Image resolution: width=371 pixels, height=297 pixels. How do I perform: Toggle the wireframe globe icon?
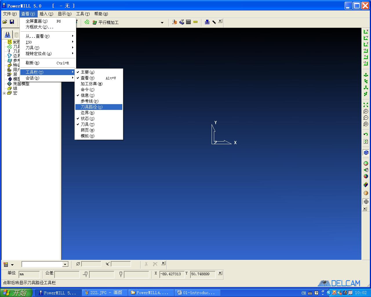pyautogui.click(x=366, y=202)
